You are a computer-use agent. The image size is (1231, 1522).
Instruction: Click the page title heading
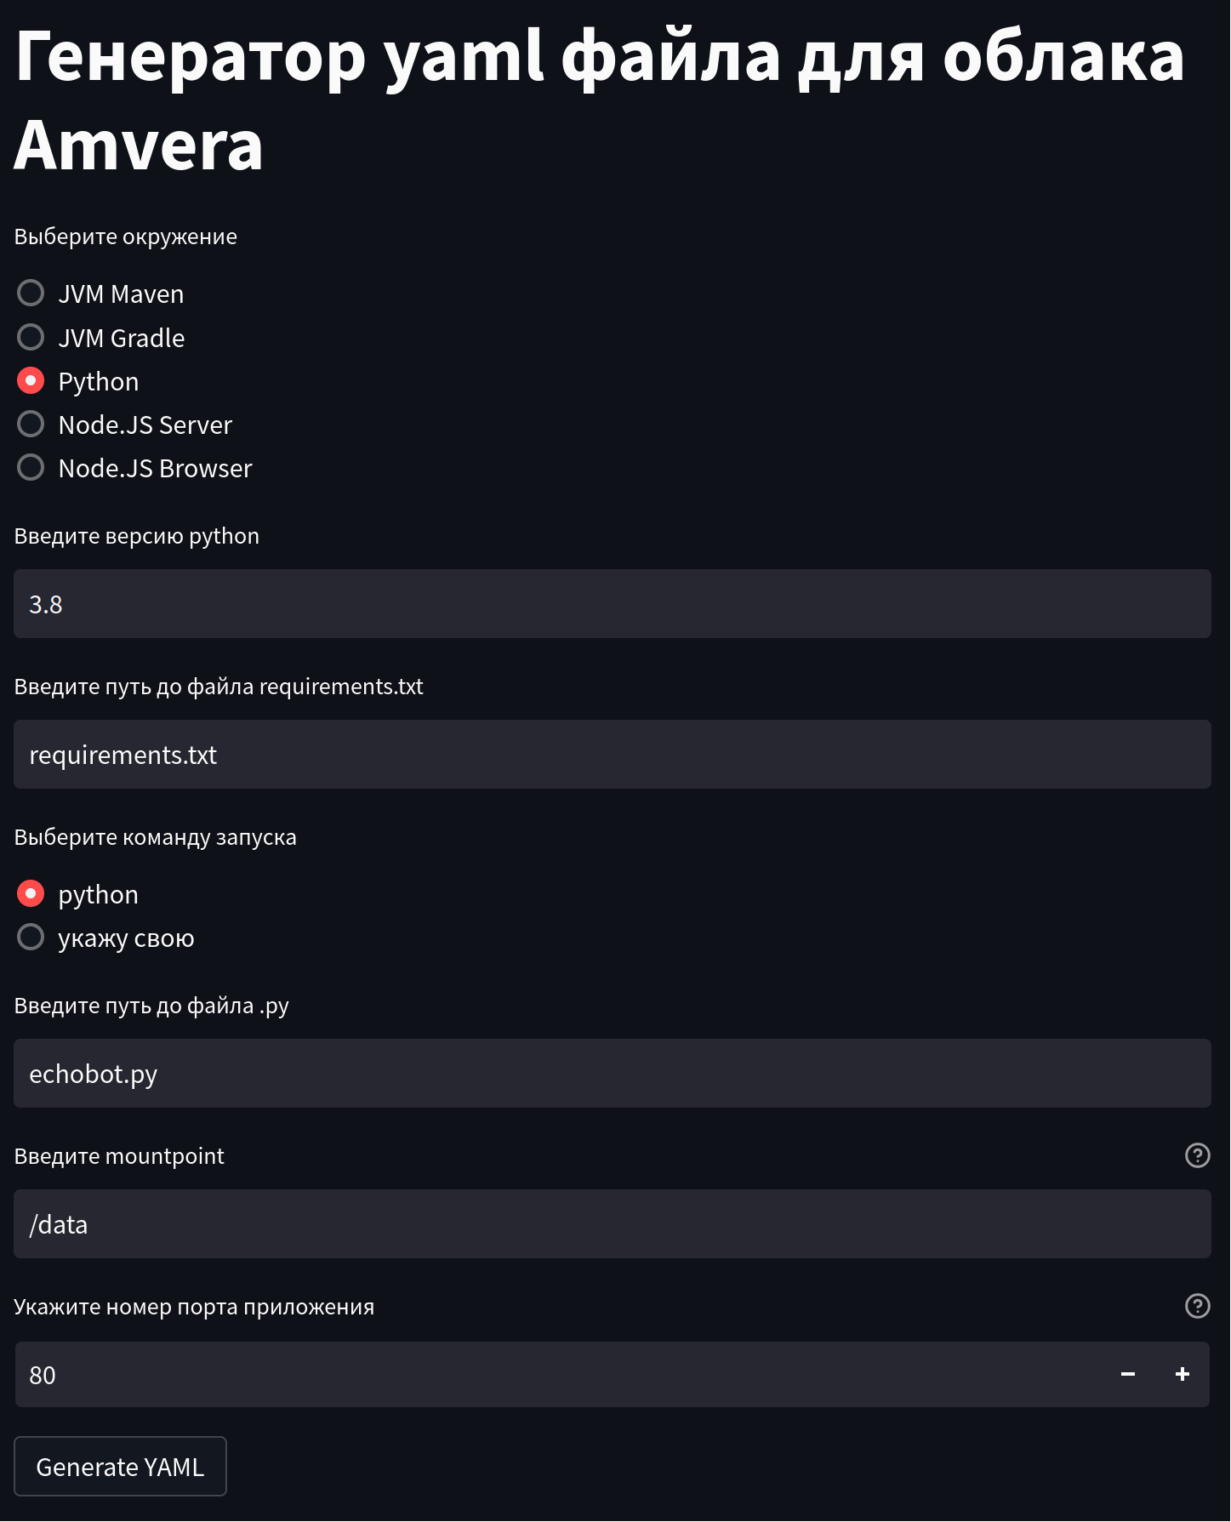point(600,100)
